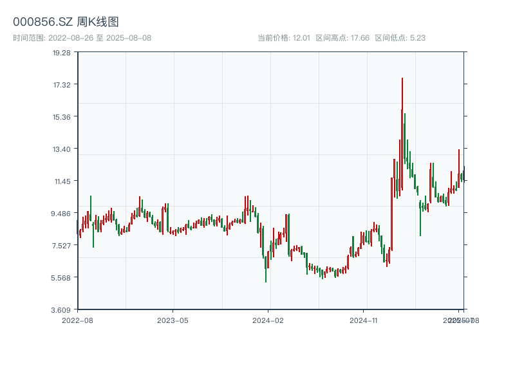
Task: Click the 5.568 y-axis label
Action: 62,278
